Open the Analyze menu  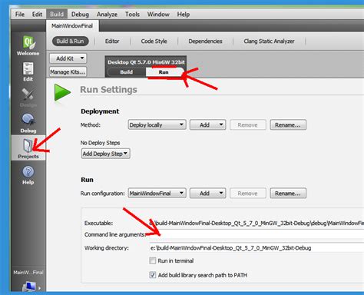(107, 15)
